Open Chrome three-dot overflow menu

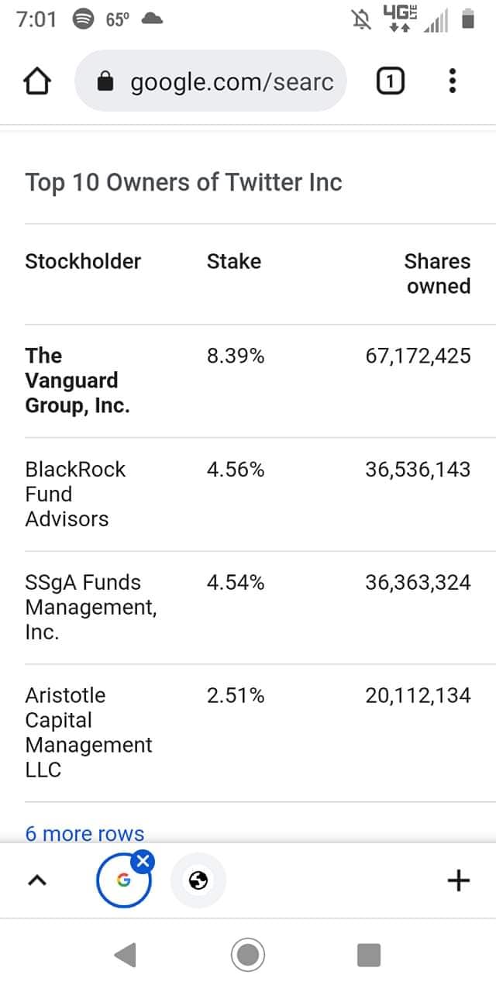453,81
